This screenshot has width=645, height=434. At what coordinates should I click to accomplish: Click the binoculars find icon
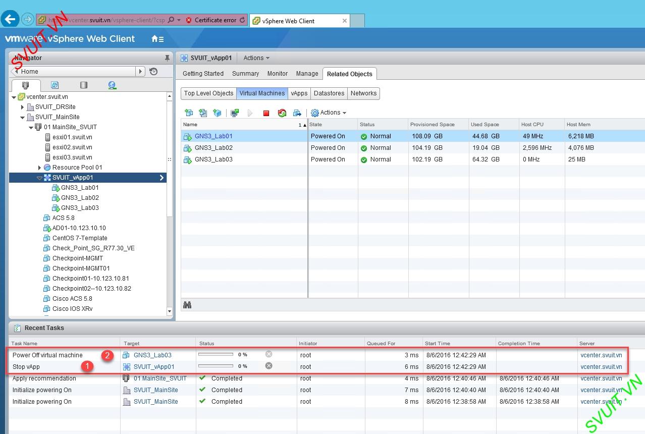[x=187, y=305]
